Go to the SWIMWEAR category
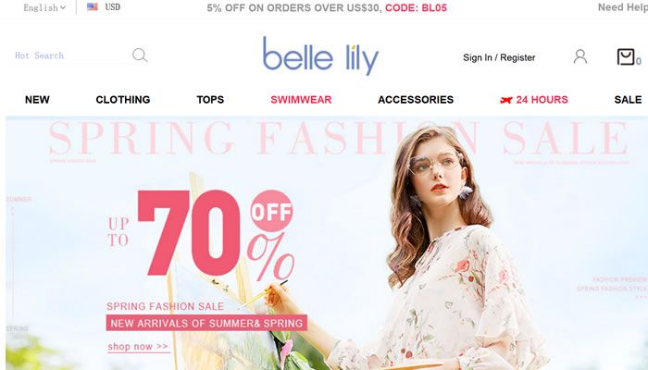This screenshot has height=370, width=648. pyautogui.click(x=301, y=100)
